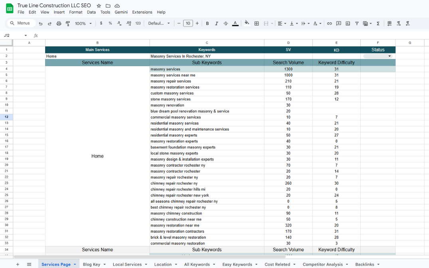This screenshot has width=429, height=268.
Task: Open the Status dropdown in cell F2
Action: 389,56
